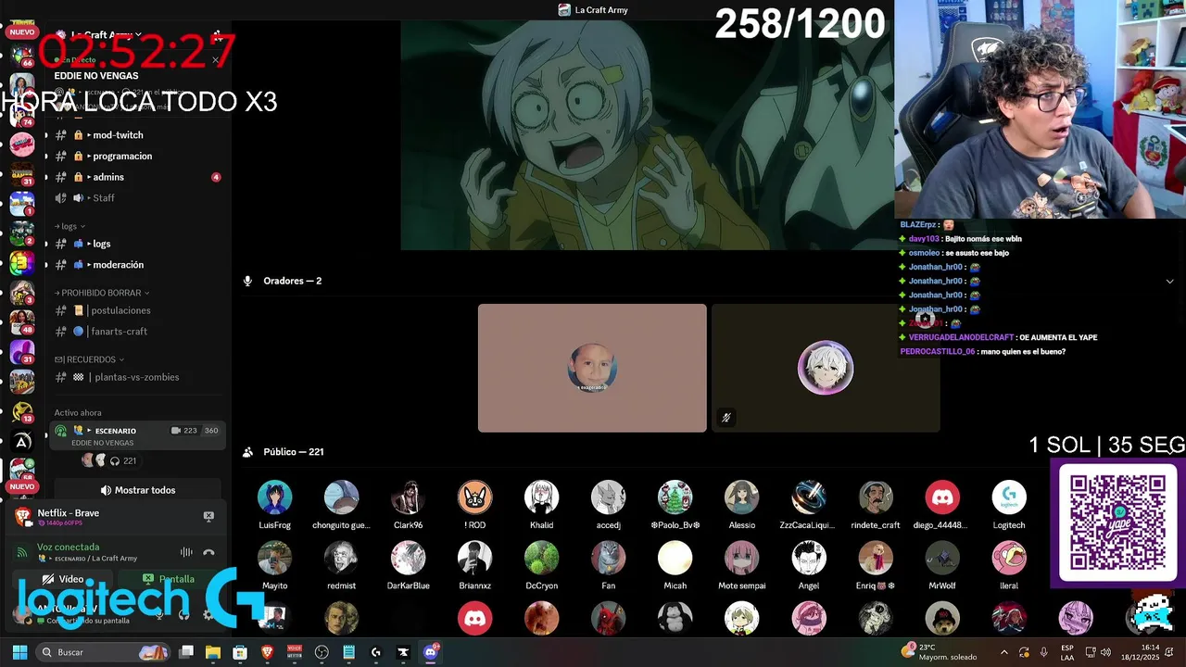The width and height of the screenshot is (1186, 667).
Task: Open the plantas-vs-zombies channel
Action: tap(135, 377)
